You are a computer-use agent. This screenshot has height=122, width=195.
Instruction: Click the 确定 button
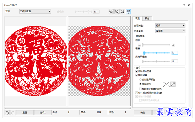tap(143, 113)
